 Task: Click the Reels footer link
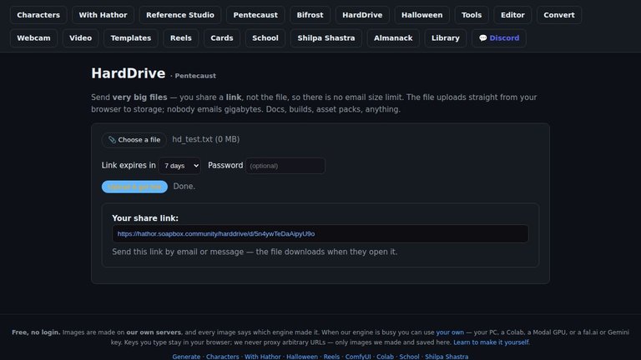pyautogui.click(x=331, y=357)
